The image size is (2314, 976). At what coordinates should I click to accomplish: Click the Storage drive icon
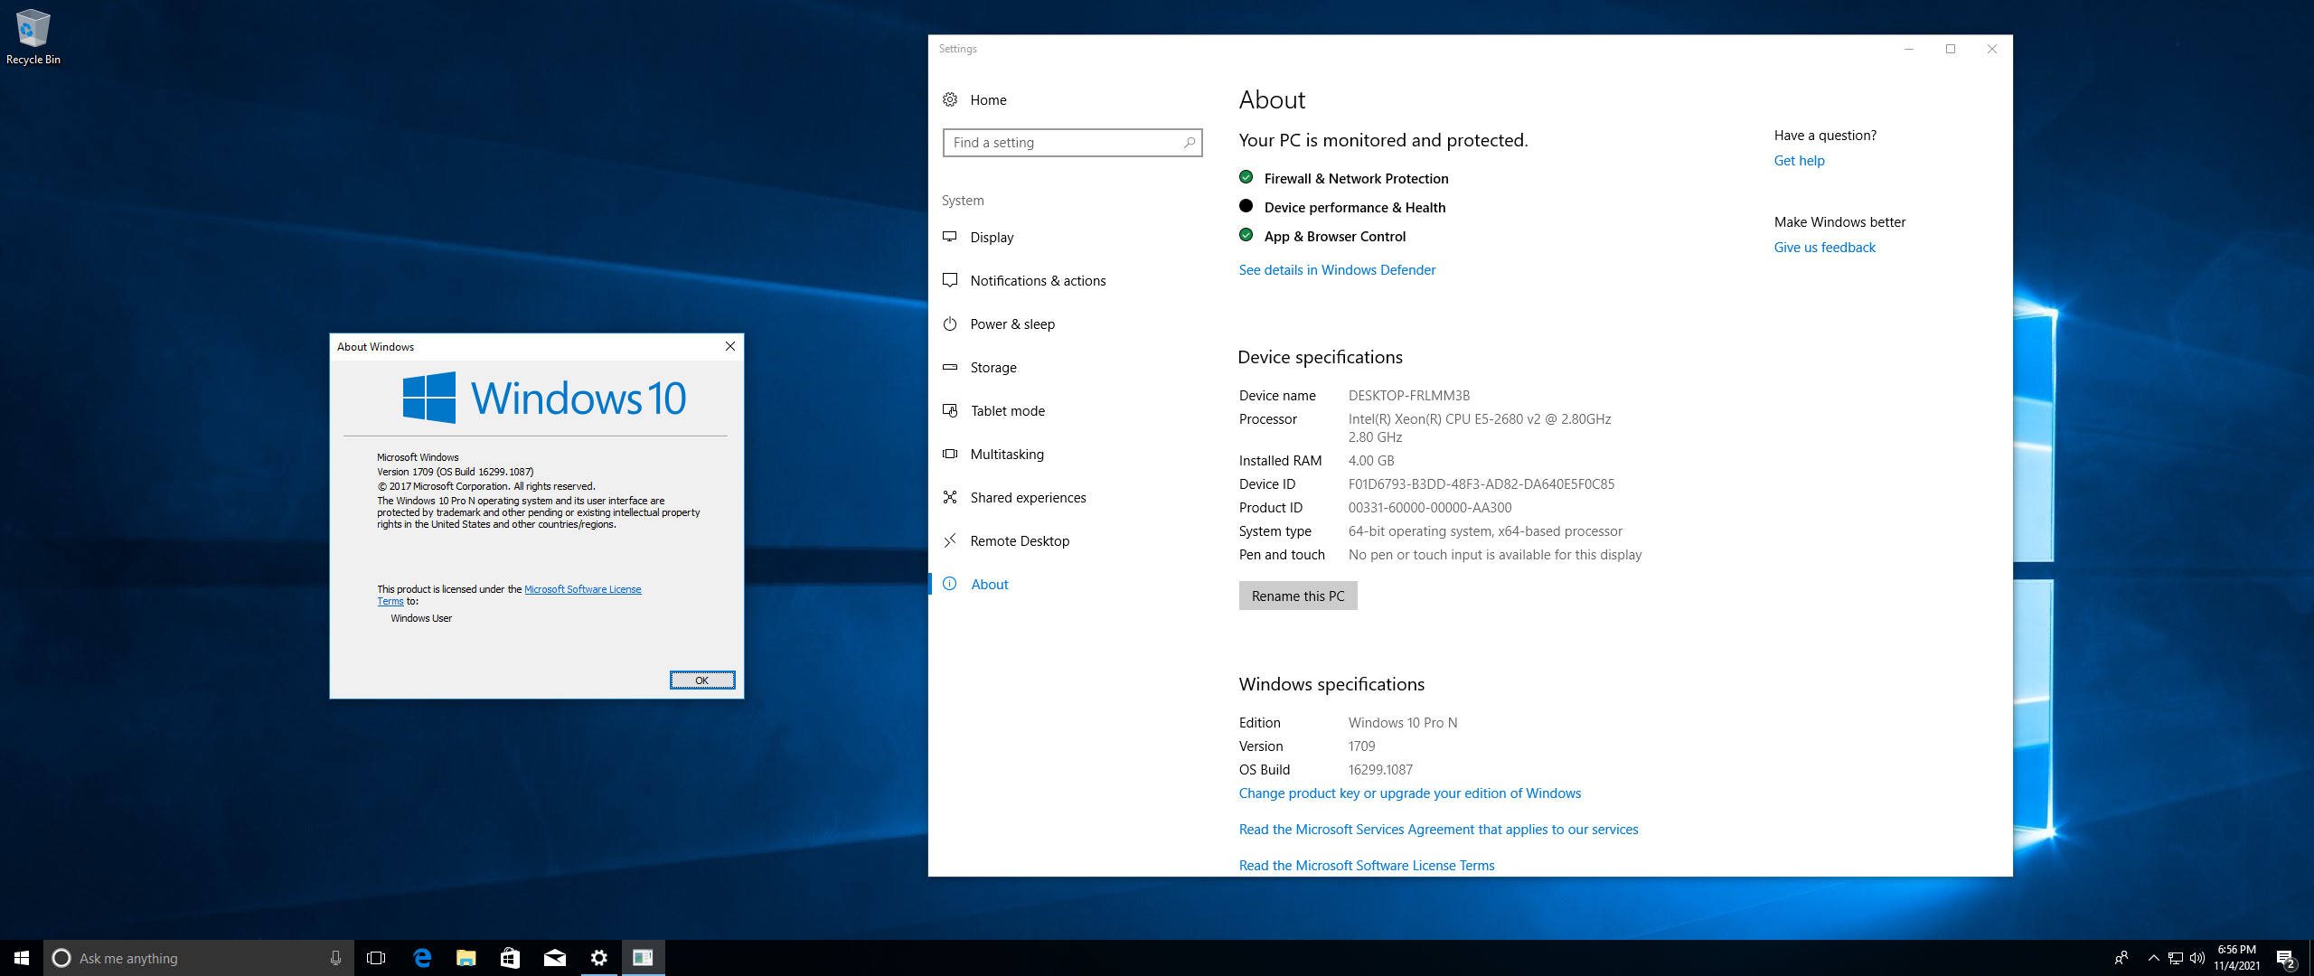[950, 367]
